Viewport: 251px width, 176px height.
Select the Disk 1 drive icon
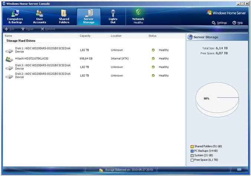[9, 51]
